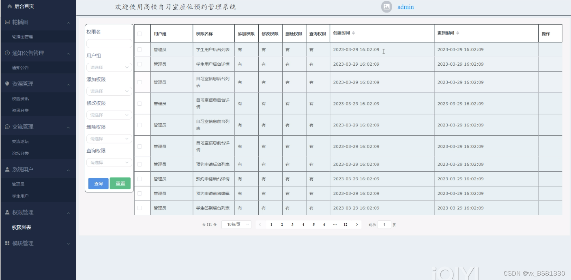The image size is (571, 280).
Task: Open 学生用户 submenu item
Action: [x=20, y=196]
